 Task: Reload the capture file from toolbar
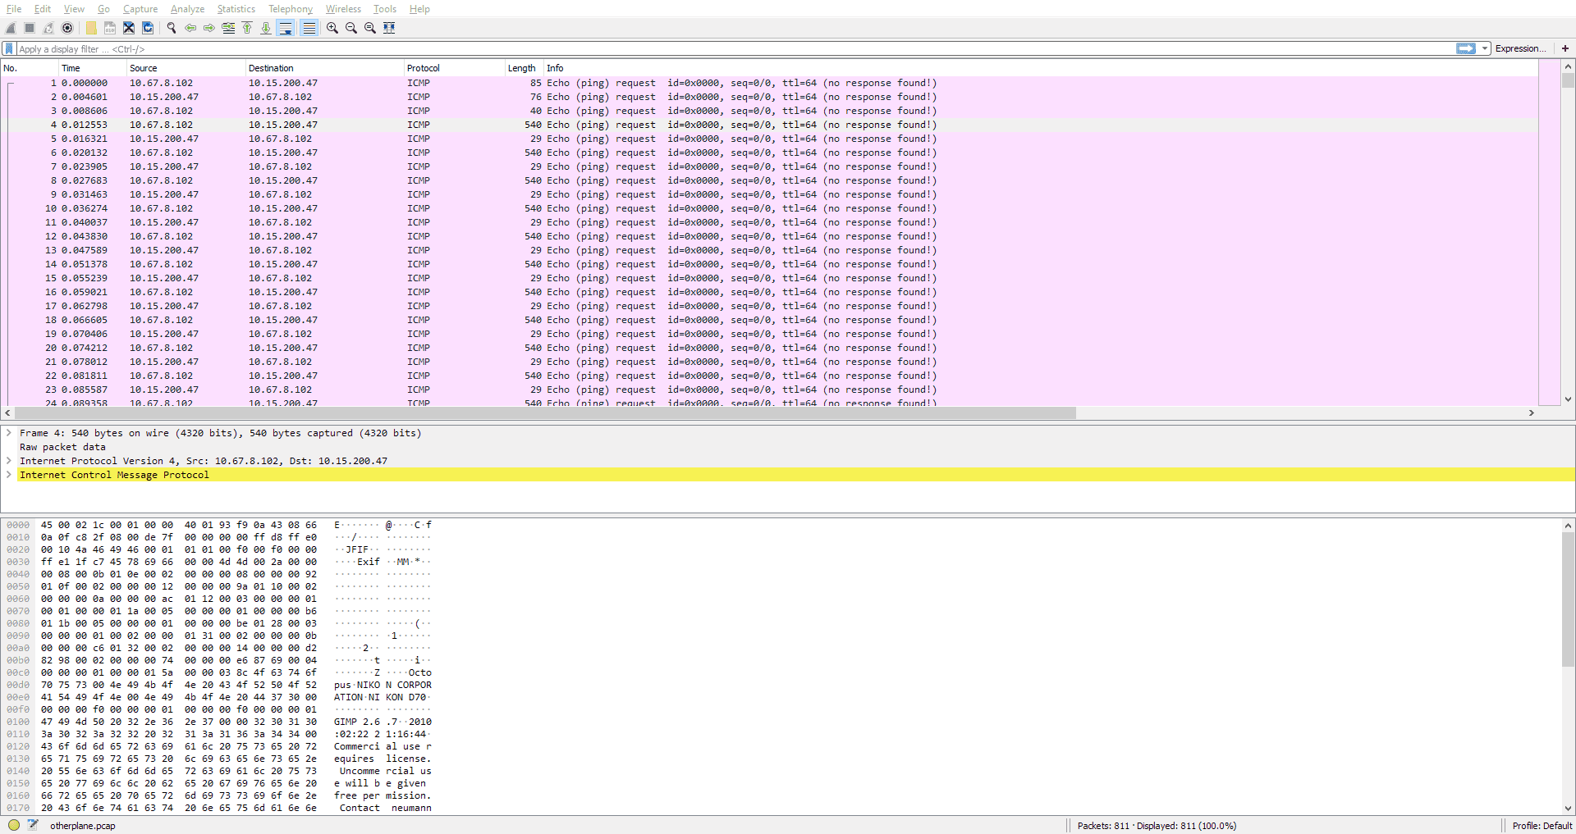tap(148, 28)
